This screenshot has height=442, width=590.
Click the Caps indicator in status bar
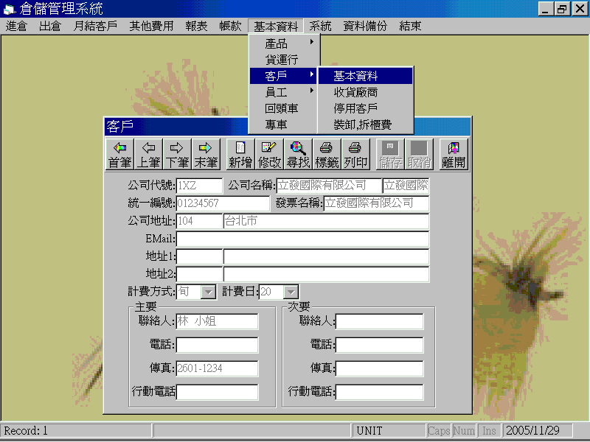click(439, 431)
